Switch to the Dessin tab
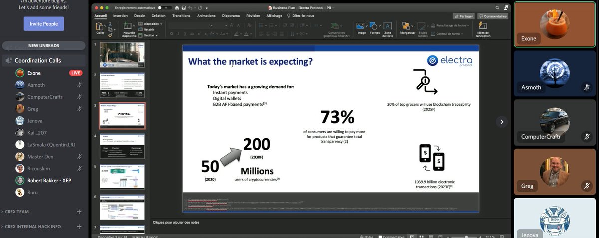This screenshot has width=599, height=238. (x=140, y=16)
